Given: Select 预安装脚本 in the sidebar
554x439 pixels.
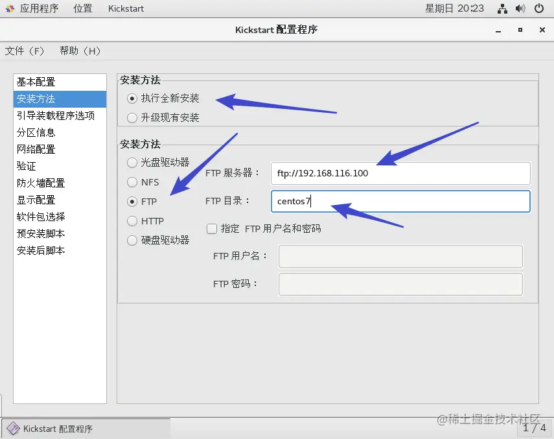Looking at the screenshot, I should pos(60,233).
